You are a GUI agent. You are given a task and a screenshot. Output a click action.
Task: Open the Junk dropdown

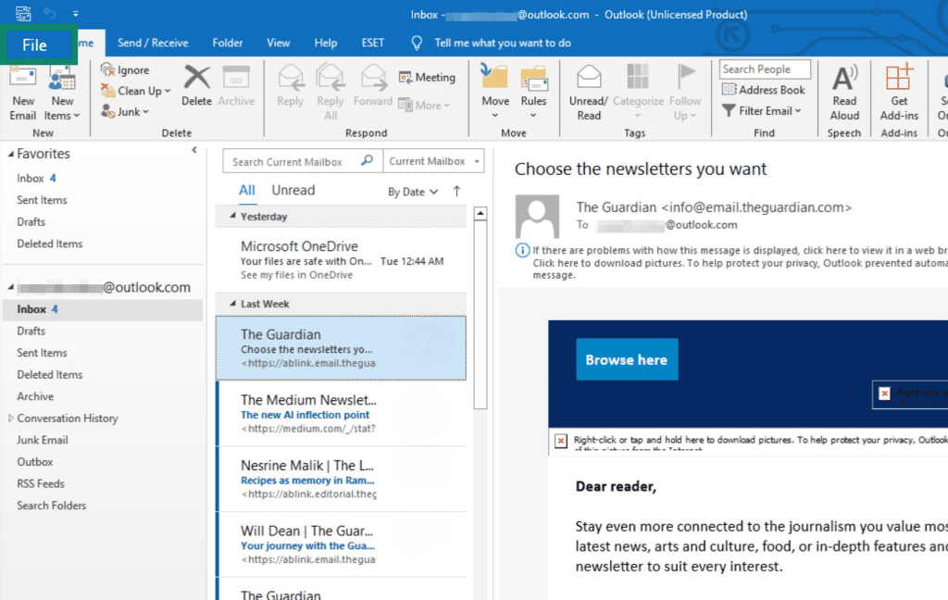coord(125,111)
